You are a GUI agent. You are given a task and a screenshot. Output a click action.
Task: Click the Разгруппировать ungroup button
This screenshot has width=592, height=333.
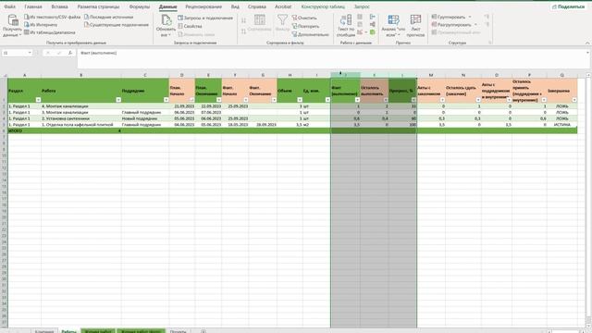(451, 25)
